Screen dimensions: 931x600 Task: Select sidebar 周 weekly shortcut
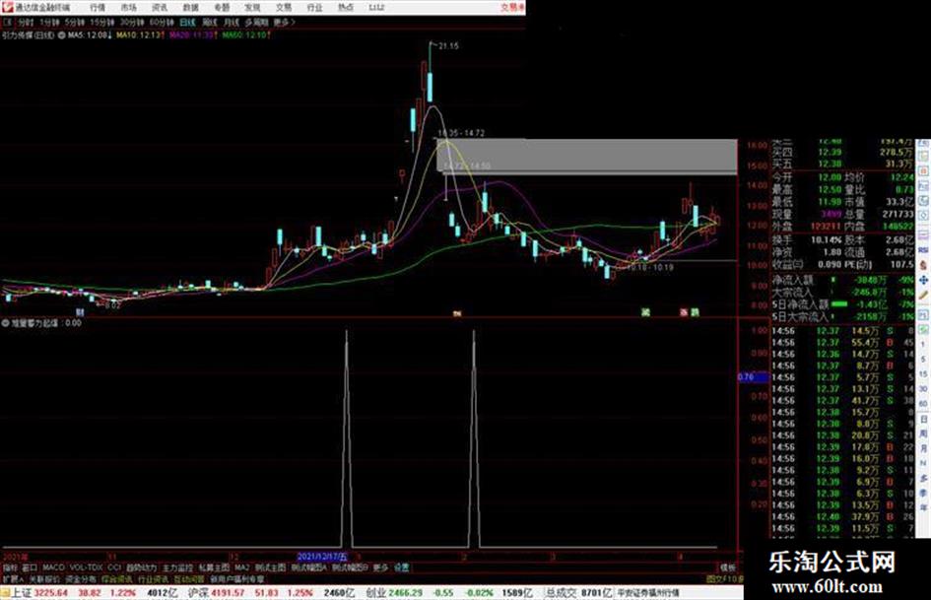(923, 433)
